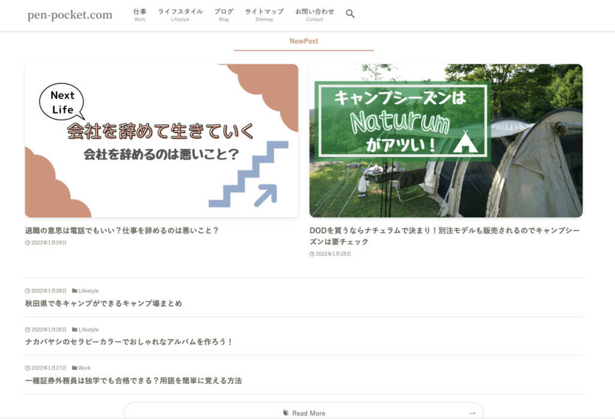Click the Work category label on 一種証券外務員 post
615x419 pixels.
pos(84,368)
